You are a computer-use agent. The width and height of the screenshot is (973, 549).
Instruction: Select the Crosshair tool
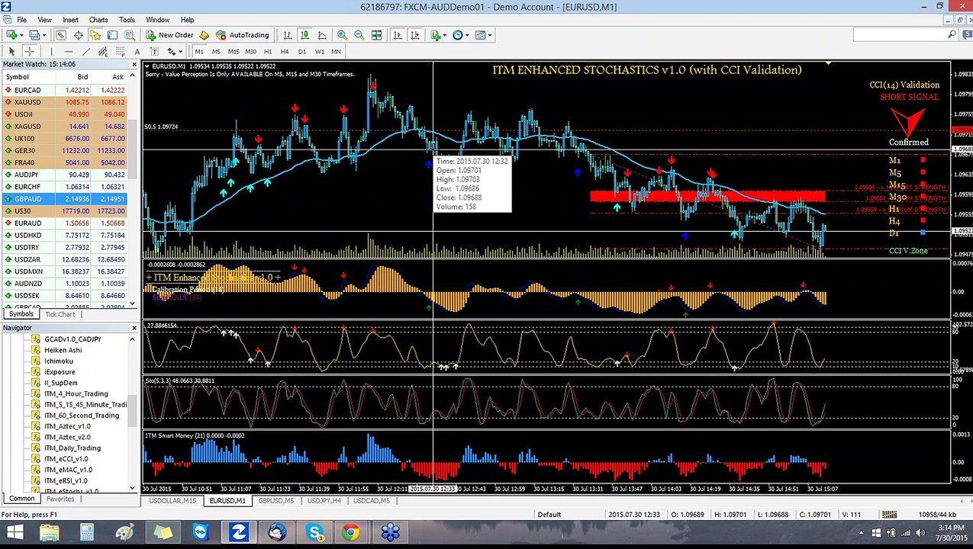pyautogui.click(x=30, y=51)
